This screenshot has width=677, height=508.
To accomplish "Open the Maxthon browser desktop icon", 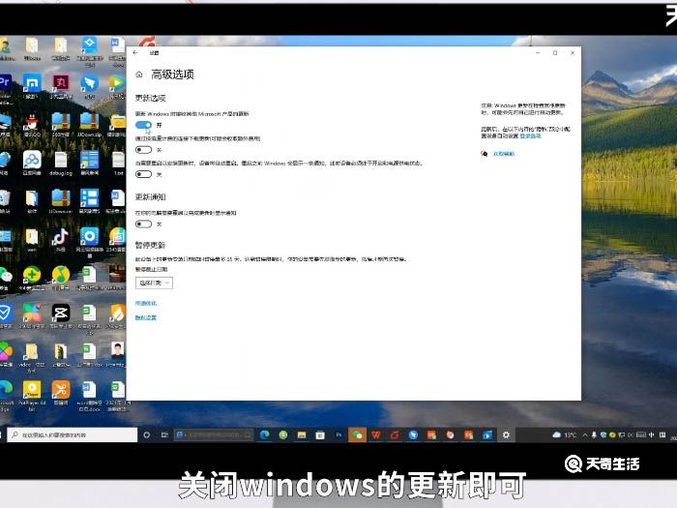I will click(x=32, y=83).
